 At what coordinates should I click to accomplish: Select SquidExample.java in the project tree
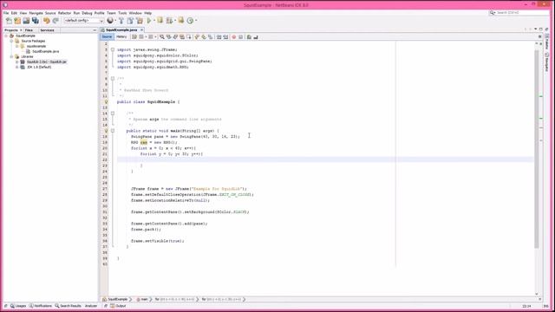[x=46, y=51]
